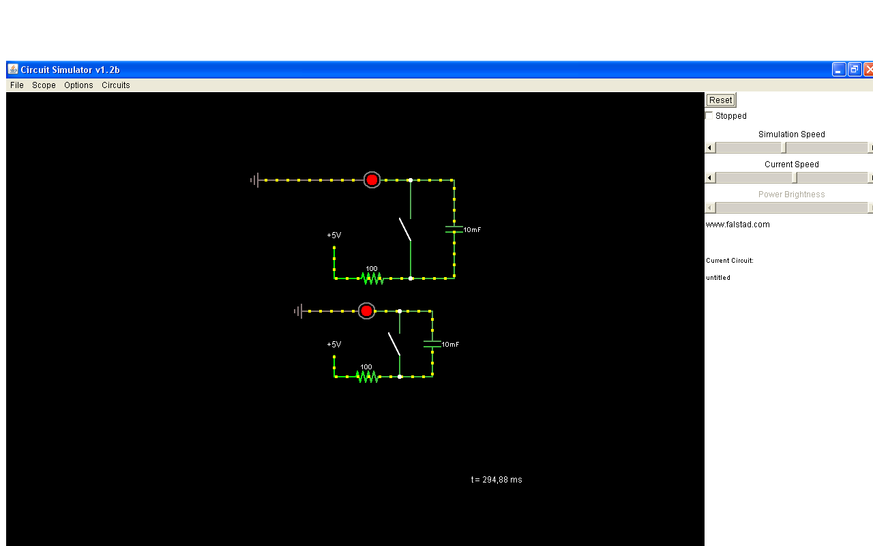Screen dimensions: 873x546
Task: Click the Power Brightness slider track
Action: click(x=791, y=208)
